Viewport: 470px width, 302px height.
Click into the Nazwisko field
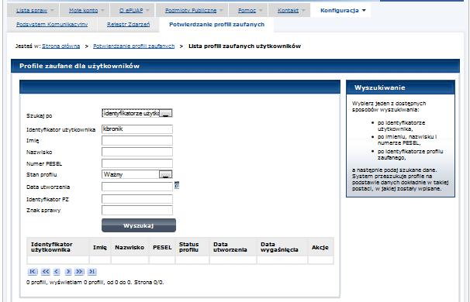point(137,152)
